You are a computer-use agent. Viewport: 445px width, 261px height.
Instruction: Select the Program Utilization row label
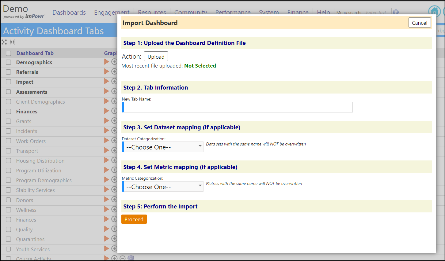[x=39, y=171]
